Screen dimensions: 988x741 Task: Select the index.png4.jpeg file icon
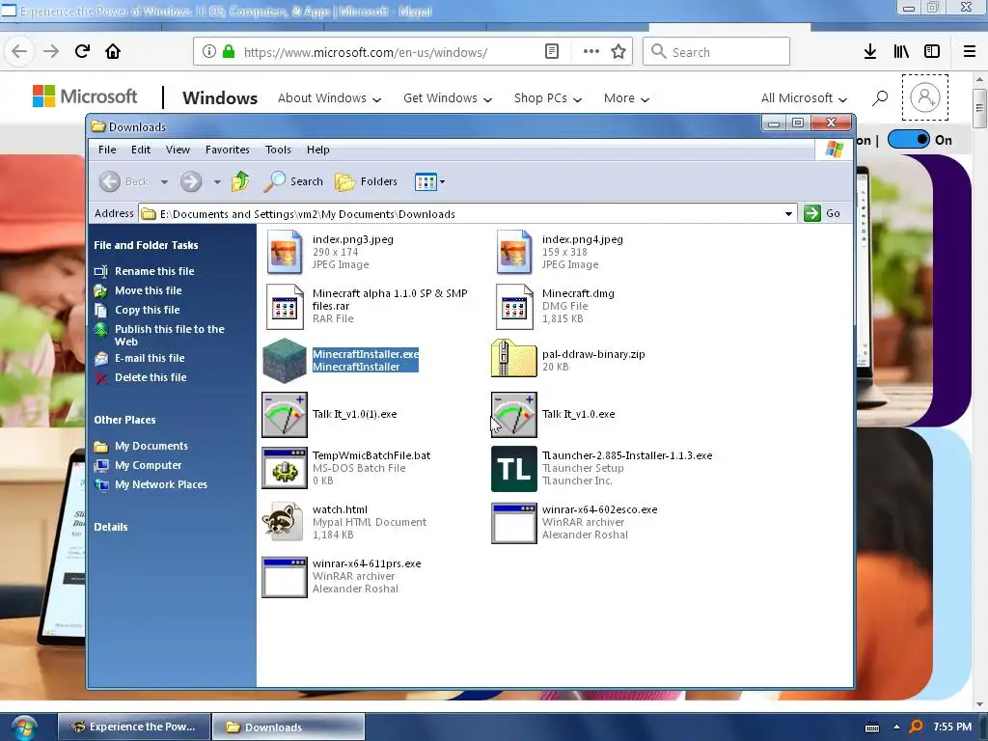coord(513,252)
